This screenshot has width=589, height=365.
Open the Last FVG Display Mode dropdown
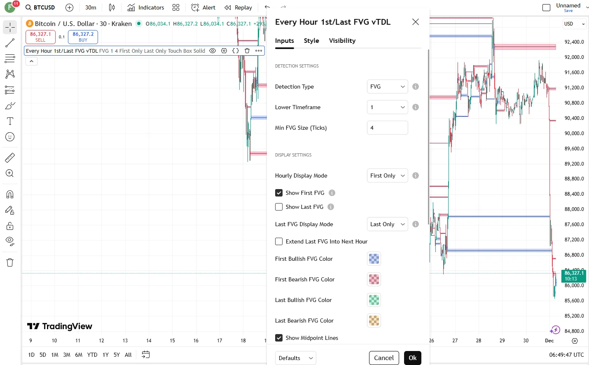(x=388, y=224)
